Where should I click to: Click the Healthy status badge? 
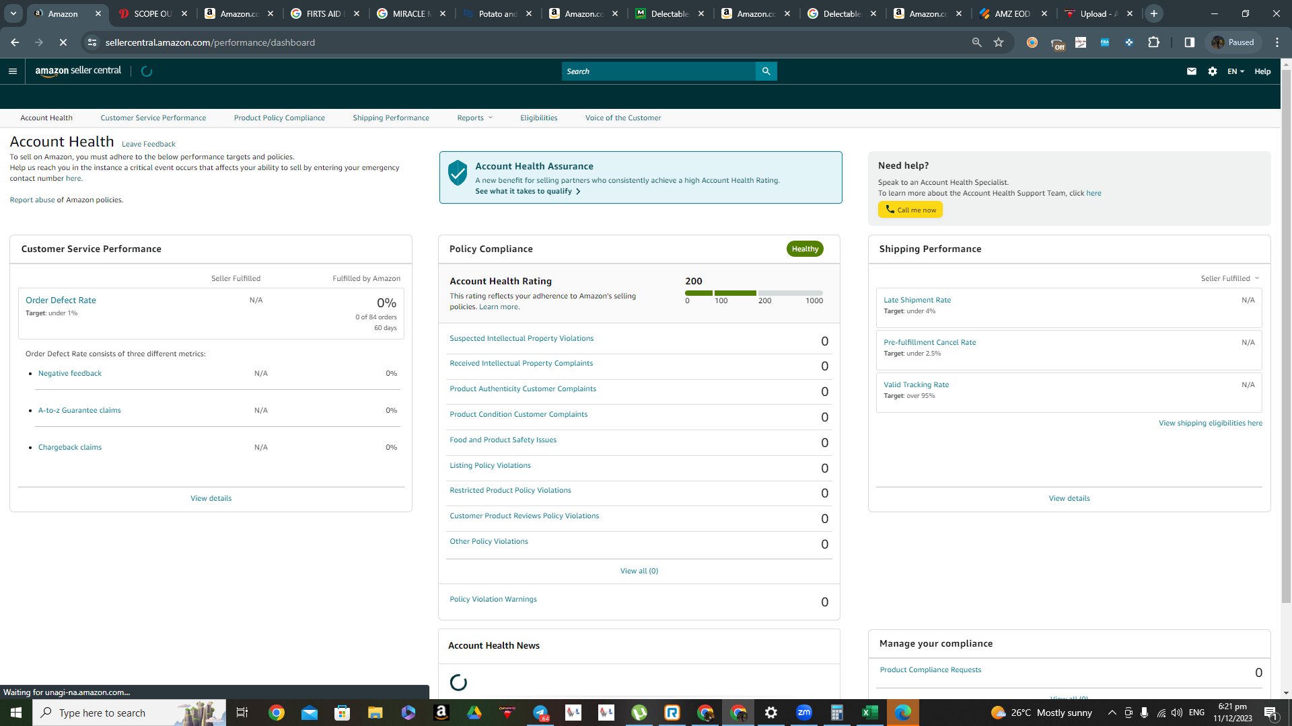click(805, 249)
